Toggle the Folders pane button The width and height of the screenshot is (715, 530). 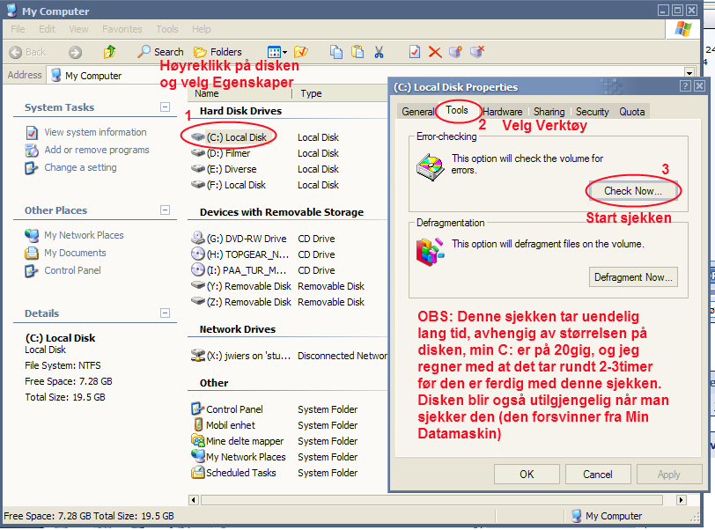click(217, 52)
